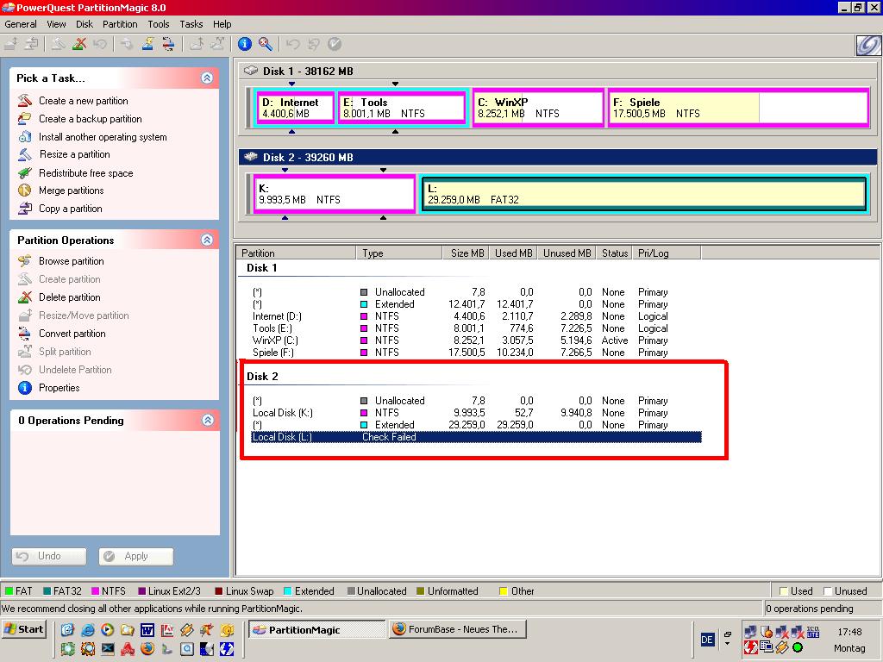The height and width of the screenshot is (662, 883).
Task: Click the Delete partition toolbar icon with red X
Action: coord(79,44)
